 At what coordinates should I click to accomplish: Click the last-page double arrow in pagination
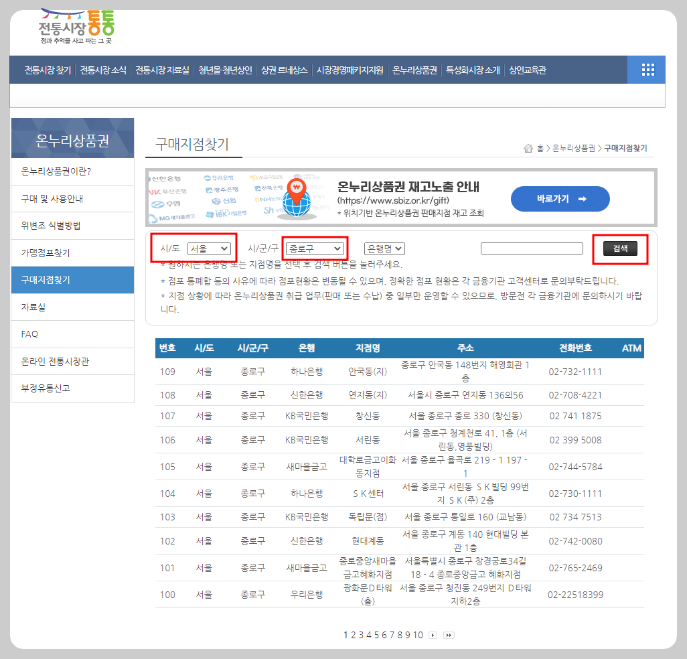449,635
